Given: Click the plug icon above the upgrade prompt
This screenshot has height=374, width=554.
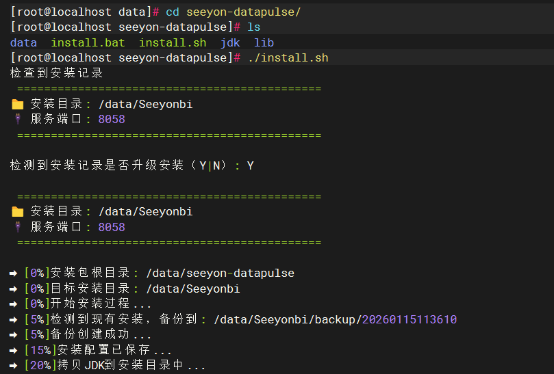Looking at the screenshot, I should tap(17, 119).
